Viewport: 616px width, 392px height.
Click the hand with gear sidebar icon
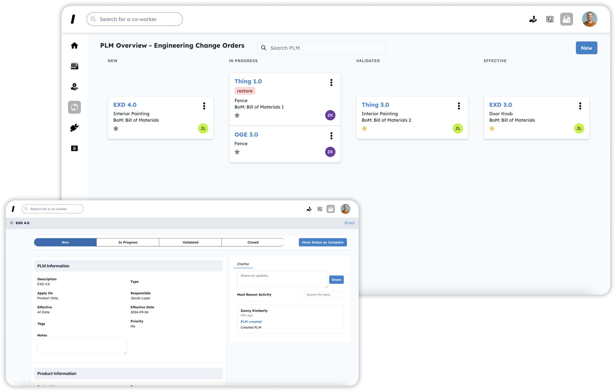(x=74, y=87)
